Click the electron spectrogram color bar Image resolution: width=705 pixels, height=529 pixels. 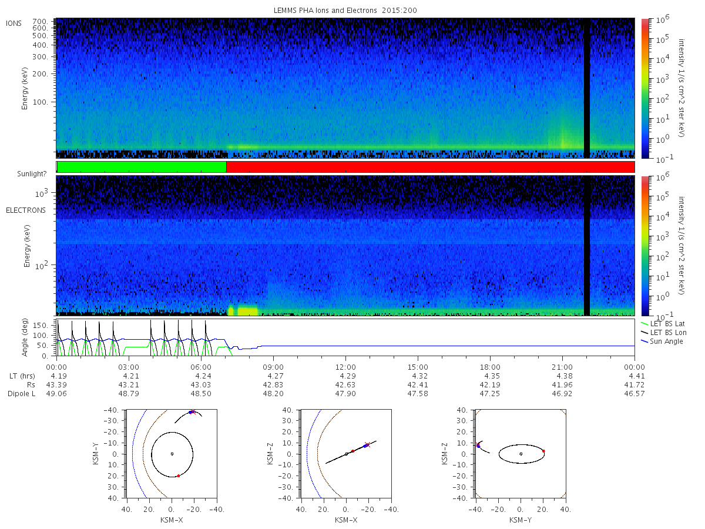click(x=645, y=246)
